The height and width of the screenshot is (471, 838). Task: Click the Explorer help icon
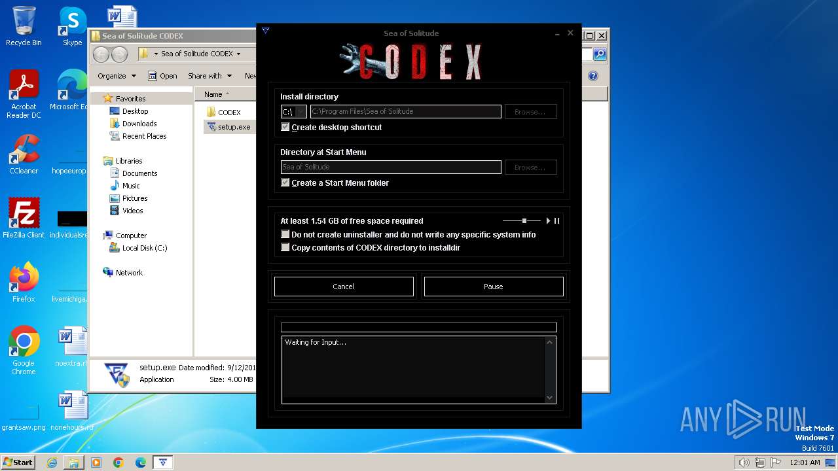(593, 76)
